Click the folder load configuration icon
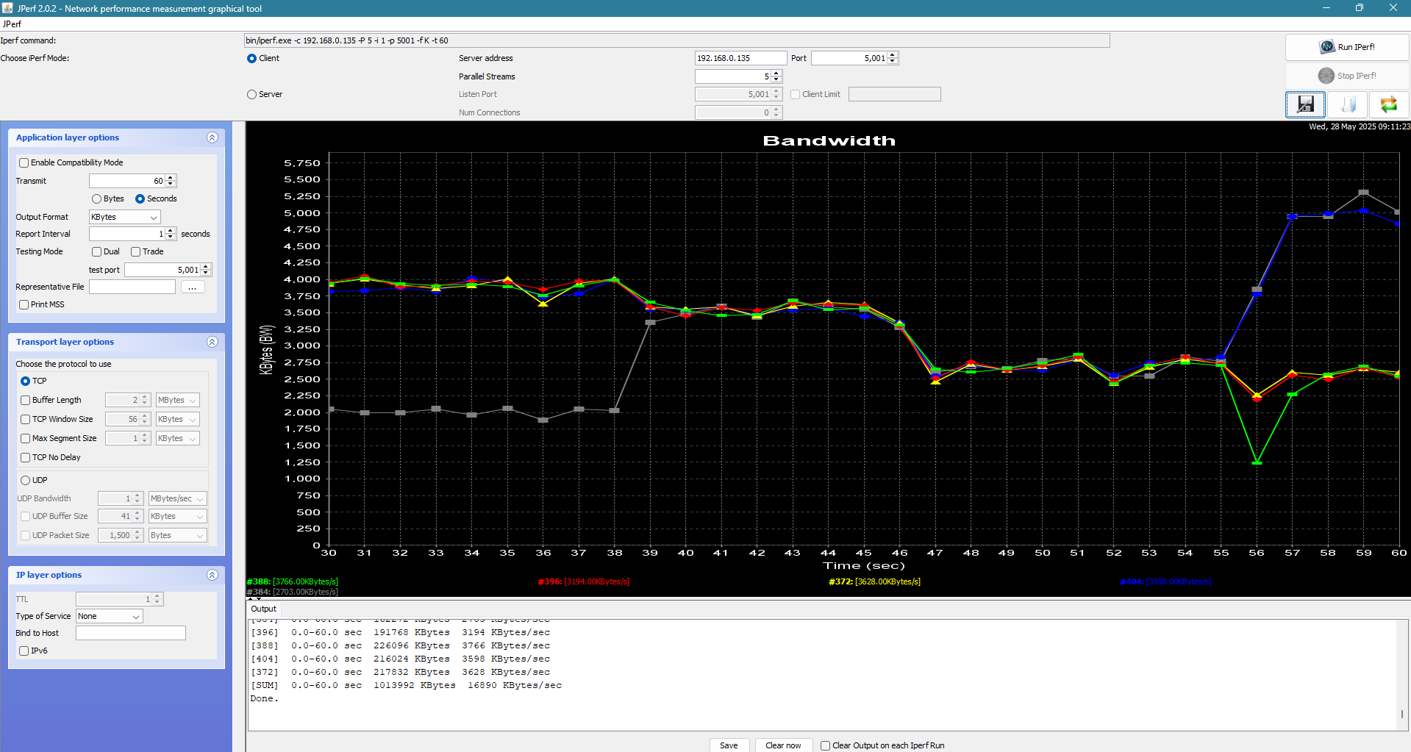 tap(1348, 104)
